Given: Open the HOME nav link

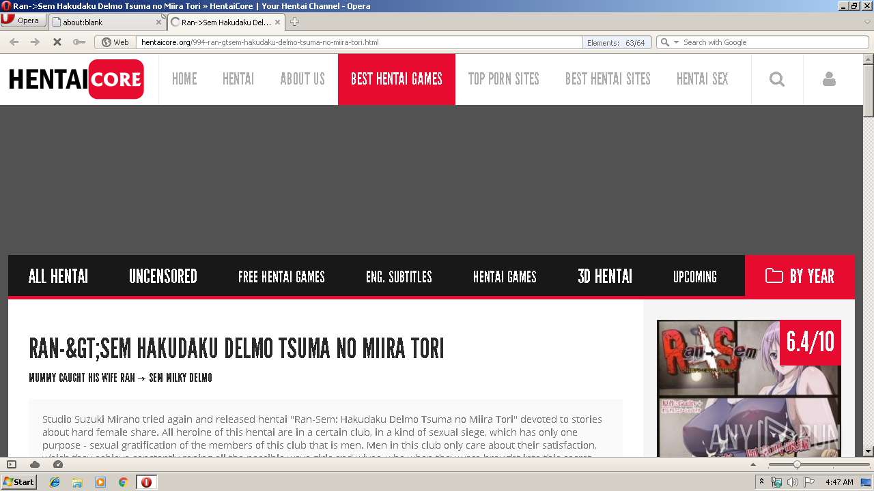Looking at the screenshot, I should pos(184,79).
